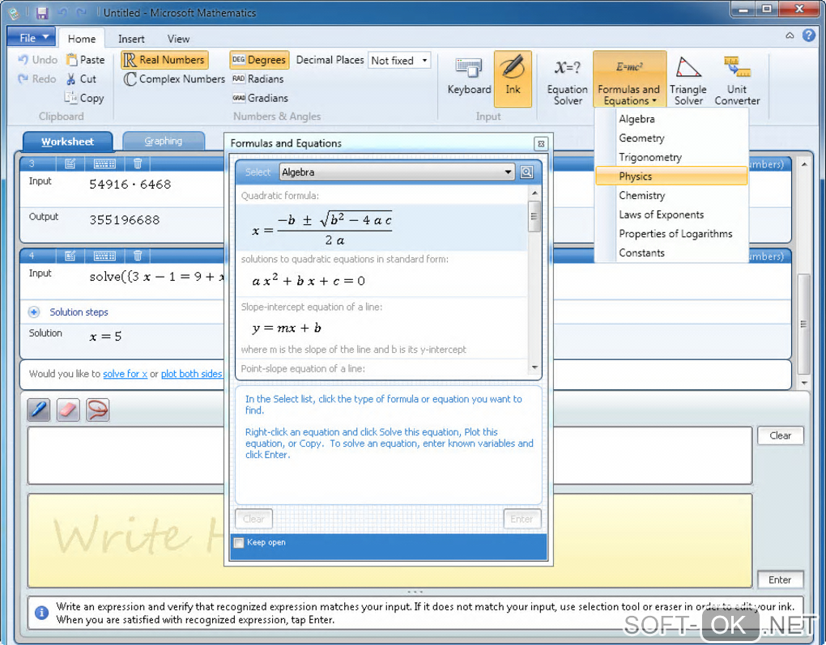Click the Help question mark icon
The height and width of the screenshot is (645, 826).
click(809, 36)
